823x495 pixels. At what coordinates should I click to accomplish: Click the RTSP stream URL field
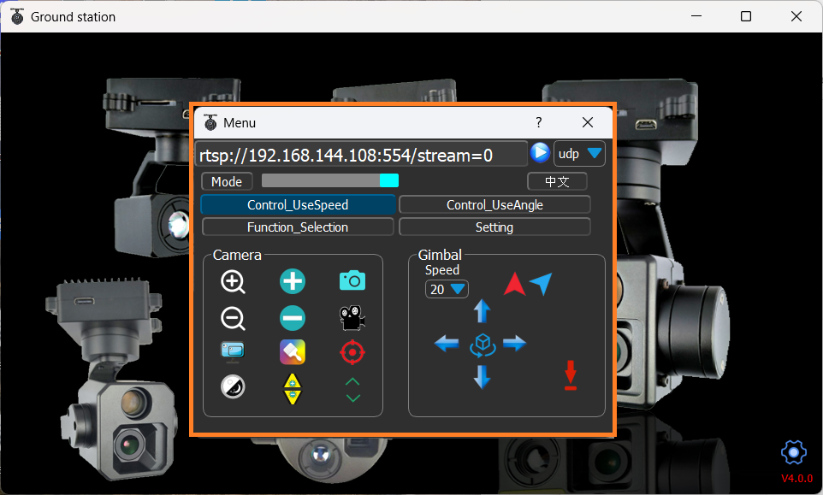(x=361, y=155)
